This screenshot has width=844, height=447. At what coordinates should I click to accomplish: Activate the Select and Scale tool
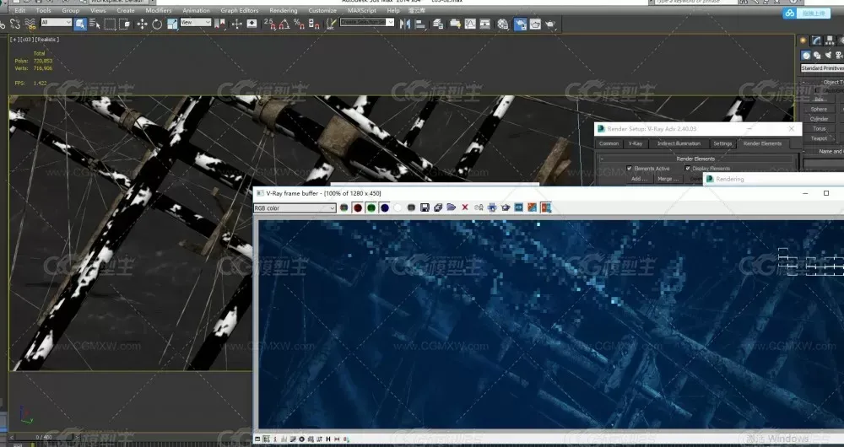[172, 24]
